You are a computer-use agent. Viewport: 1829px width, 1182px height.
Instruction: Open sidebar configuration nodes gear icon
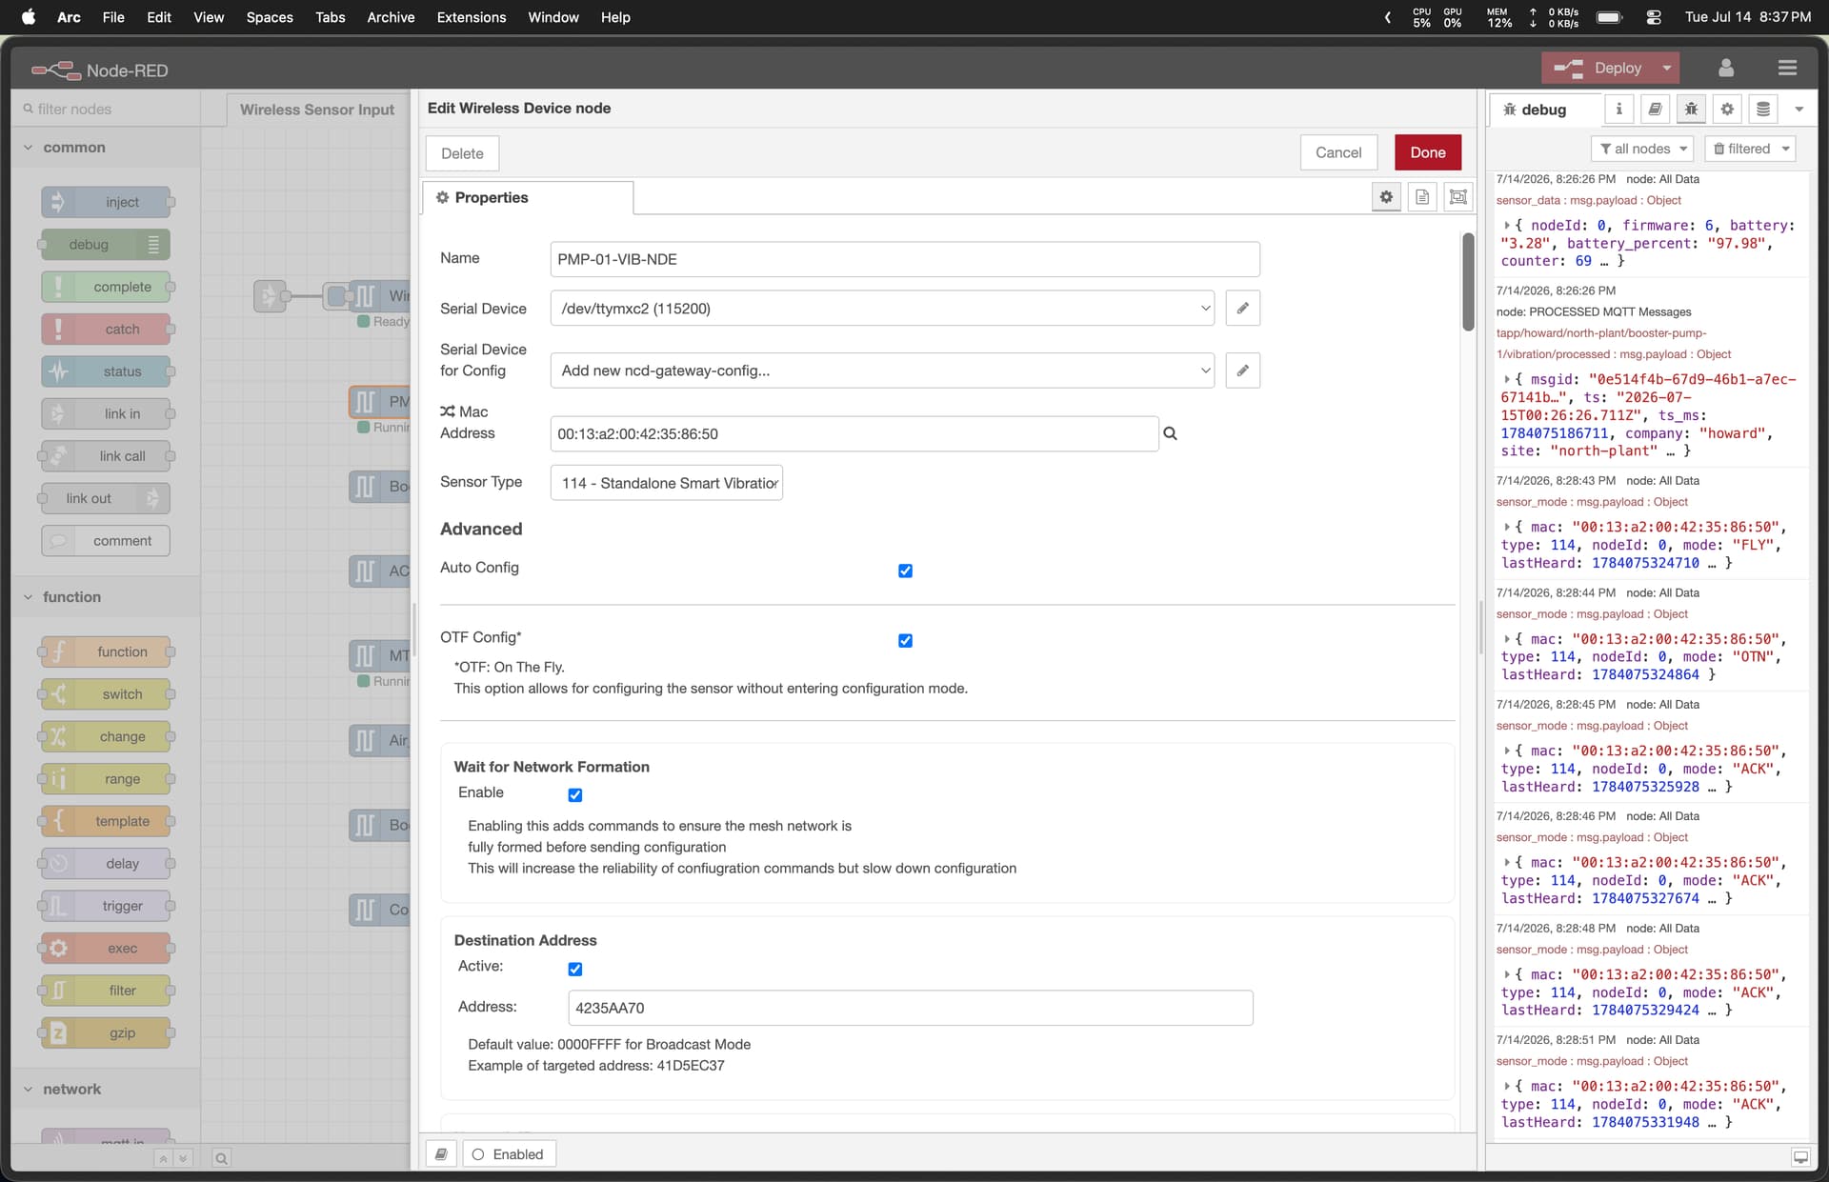click(1727, 110)
